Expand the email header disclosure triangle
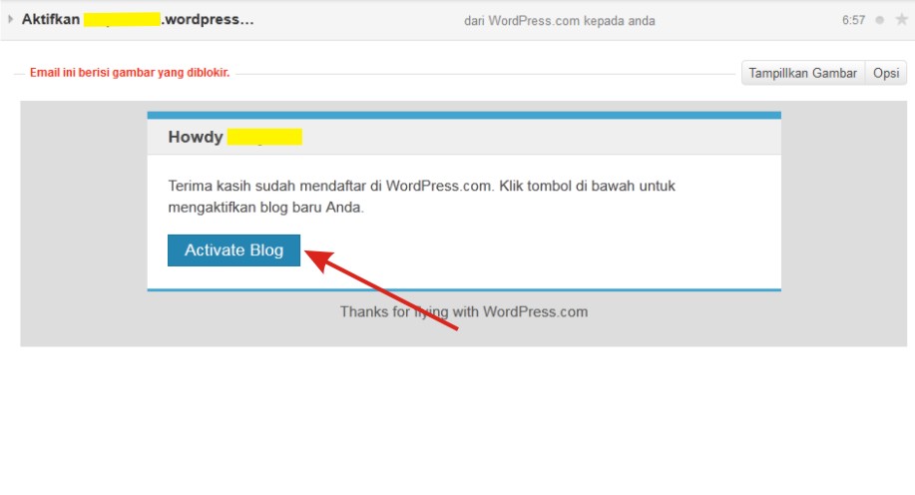Screen dimensions: 915x495 click(10, 19)
